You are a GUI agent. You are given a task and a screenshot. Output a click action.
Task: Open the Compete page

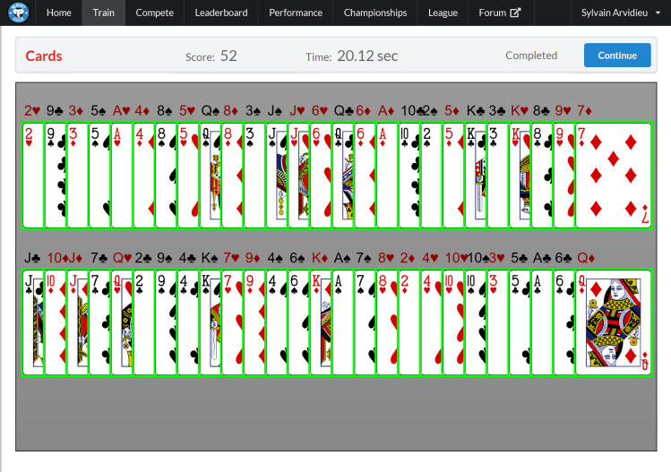click(155, 13)
